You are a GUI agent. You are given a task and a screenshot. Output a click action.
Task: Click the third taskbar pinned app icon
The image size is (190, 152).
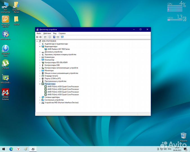click(26, 149)
